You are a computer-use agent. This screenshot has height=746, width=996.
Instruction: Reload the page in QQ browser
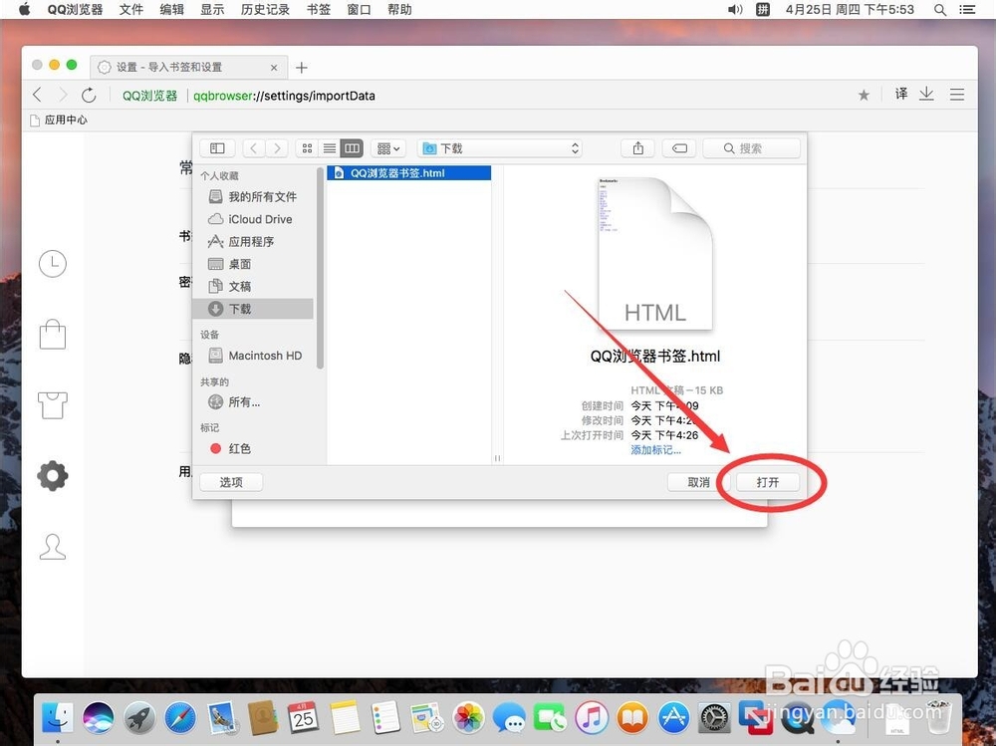tap(89, 95)
